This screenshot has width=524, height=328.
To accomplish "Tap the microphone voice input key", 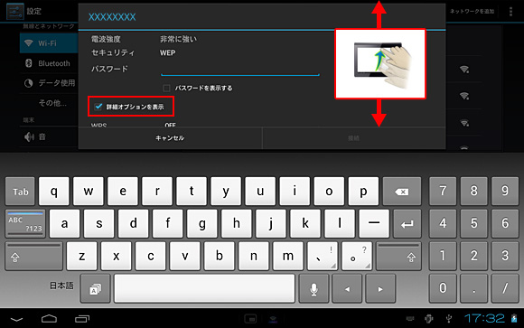I will point(313,289).
